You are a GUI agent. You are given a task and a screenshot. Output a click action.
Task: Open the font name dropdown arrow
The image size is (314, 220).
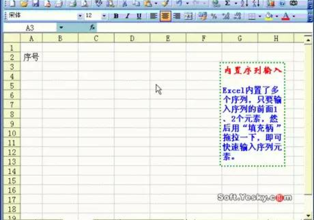pyautogui.click(x=80, y=16)
